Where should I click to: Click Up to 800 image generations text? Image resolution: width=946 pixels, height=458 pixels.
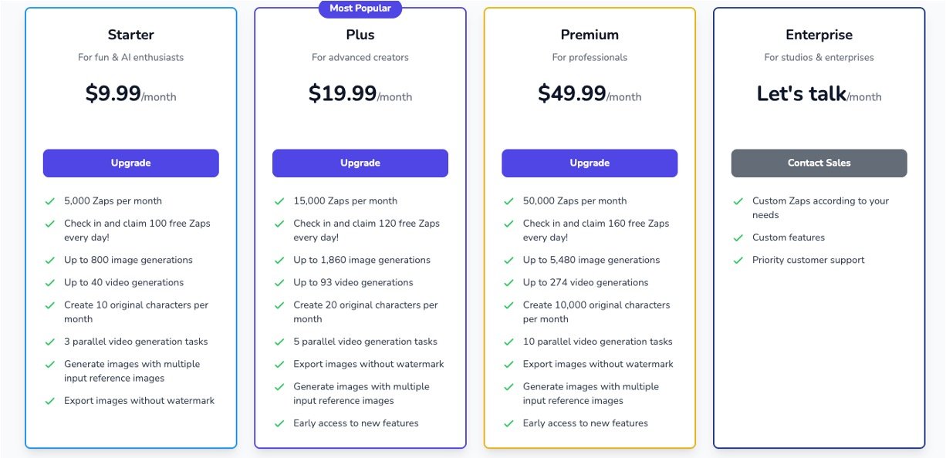click(128, 261)
